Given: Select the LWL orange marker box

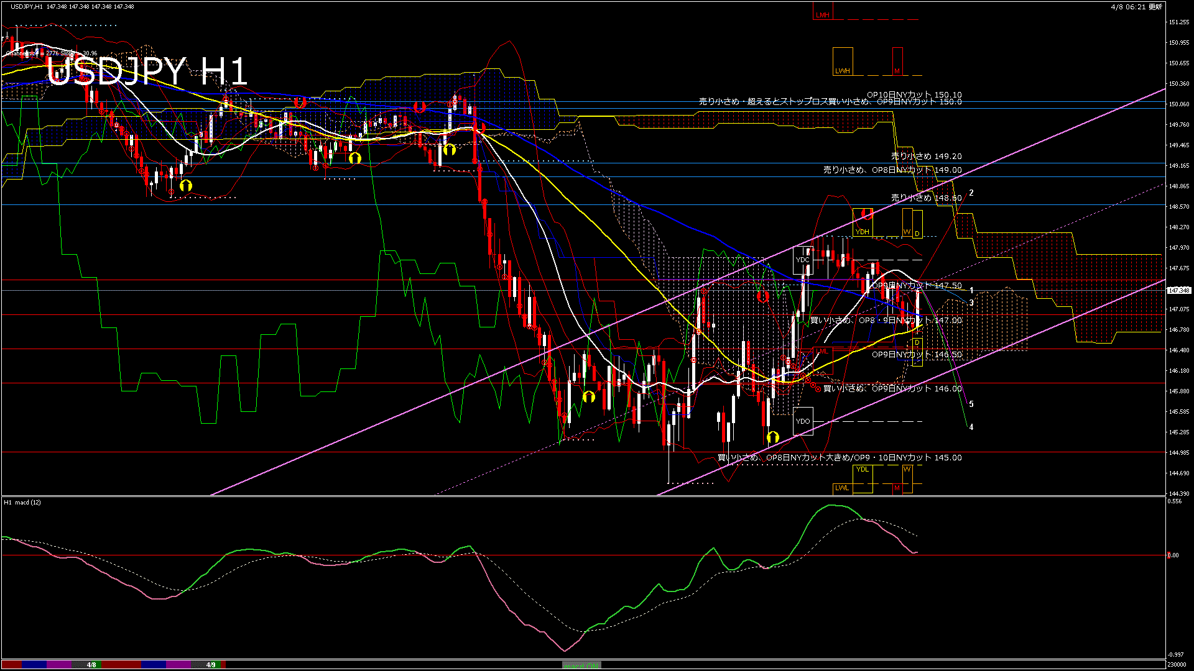Looking at the screenshot, I should click(x=843, y=488).
